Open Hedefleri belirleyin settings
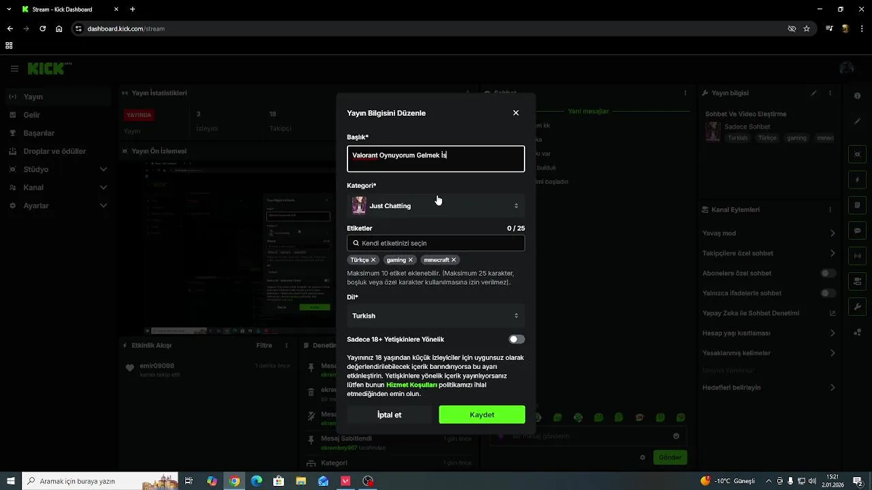 [769, 388]
